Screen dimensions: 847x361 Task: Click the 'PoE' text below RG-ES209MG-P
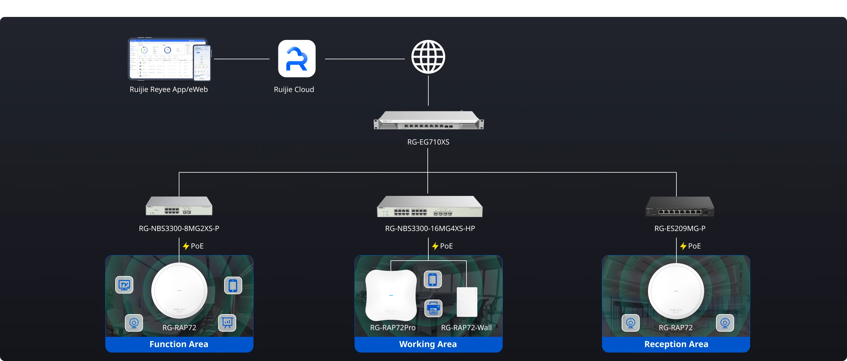click(695, 246)
